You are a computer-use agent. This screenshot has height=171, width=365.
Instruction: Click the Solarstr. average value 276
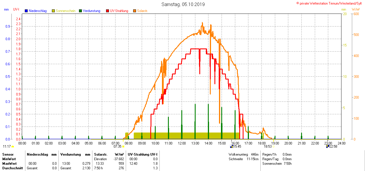pyautogui.click(x=121, y=168)
